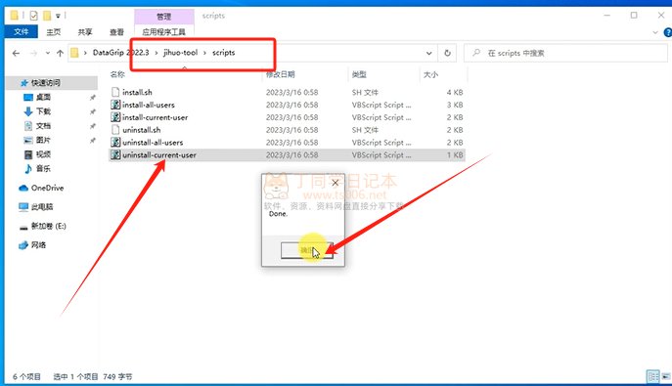
Task: Sort by 修改日期 column header
Action: (x=281, y=74)
